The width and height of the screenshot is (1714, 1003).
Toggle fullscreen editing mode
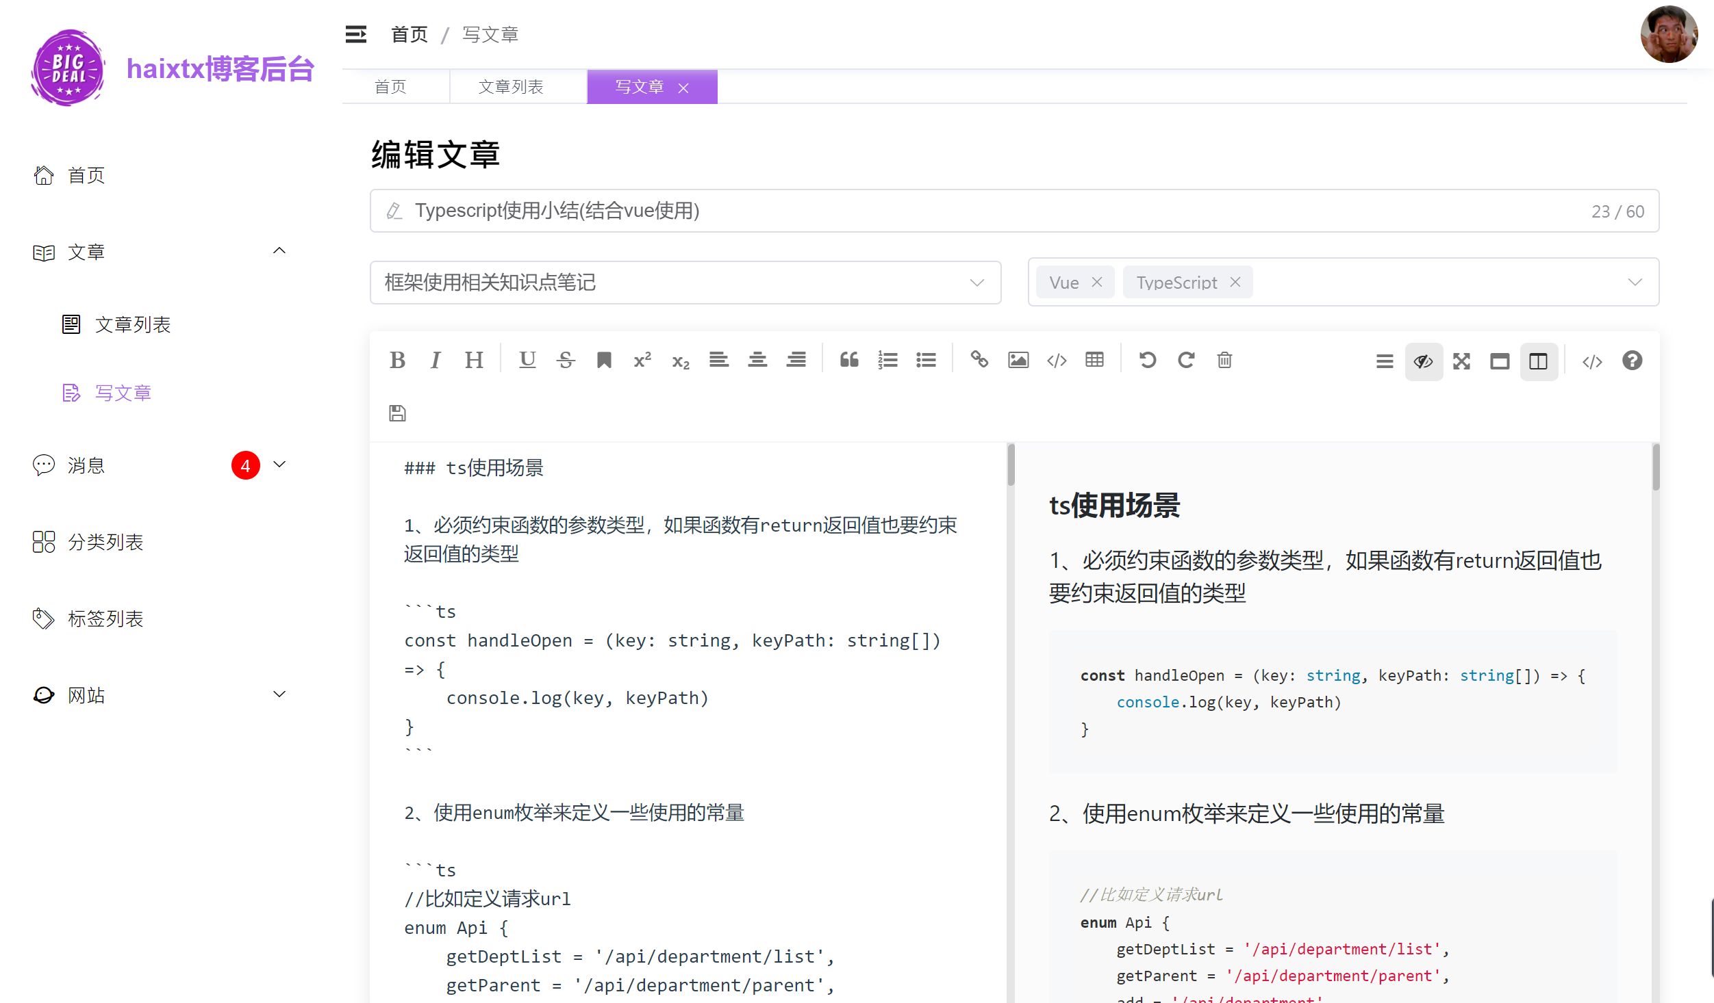tap(1461, 361)
